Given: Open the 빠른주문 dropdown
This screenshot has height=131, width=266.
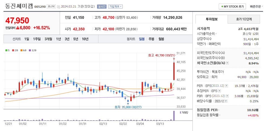Looking at the screenshot, I should 257,6.
